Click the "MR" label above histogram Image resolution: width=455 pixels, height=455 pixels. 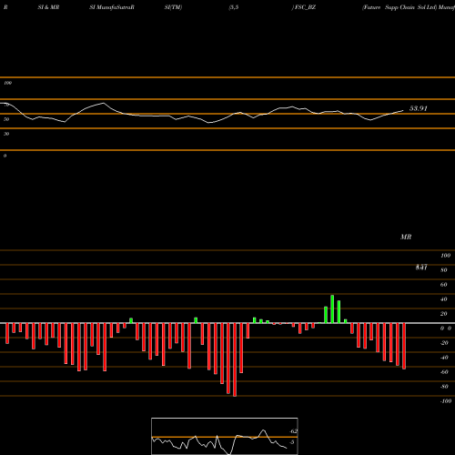point(406,237)
